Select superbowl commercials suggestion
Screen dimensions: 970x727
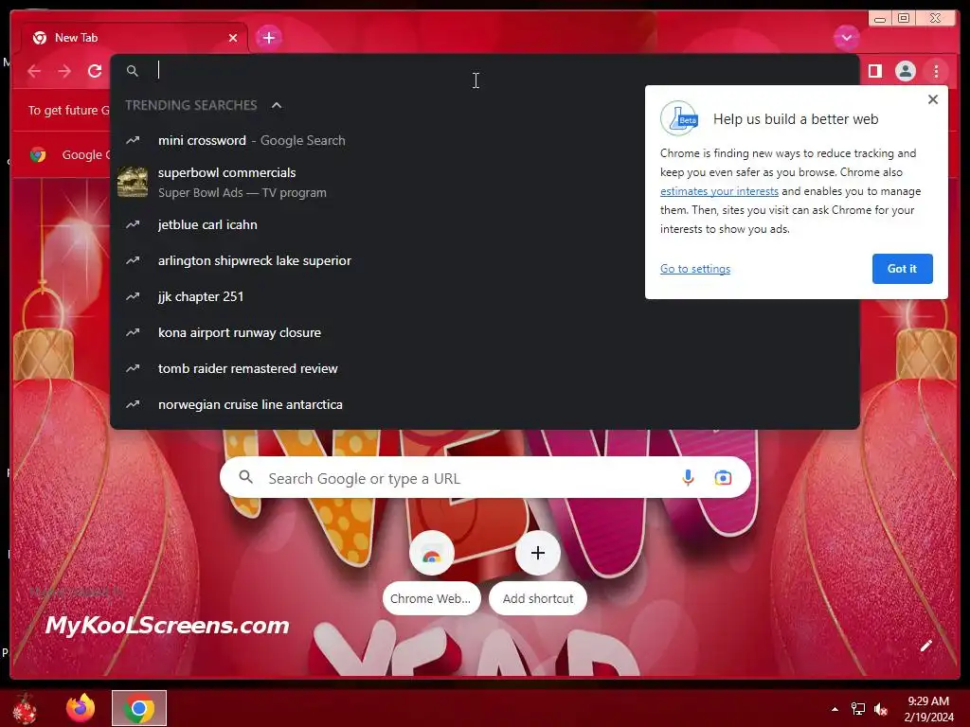[x=484, y=183]
